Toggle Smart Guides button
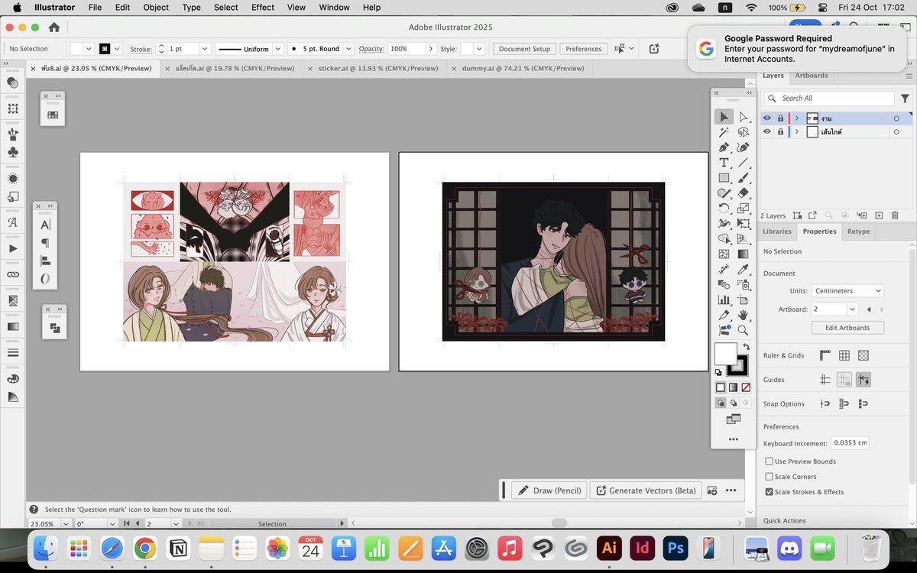Viewport: 917px width, 573px height. click(x=864, y=380)
